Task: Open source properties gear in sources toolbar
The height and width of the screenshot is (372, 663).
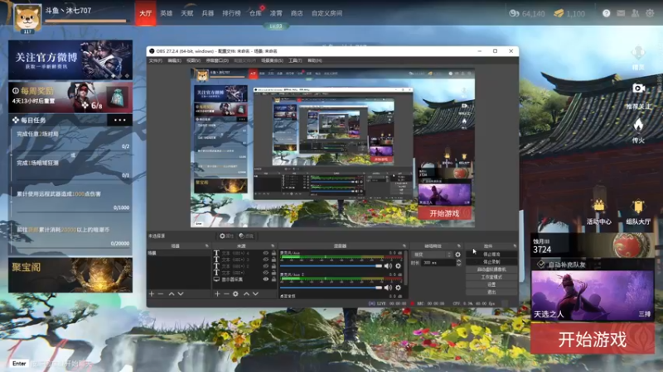Action: click(x=235, y=293)
